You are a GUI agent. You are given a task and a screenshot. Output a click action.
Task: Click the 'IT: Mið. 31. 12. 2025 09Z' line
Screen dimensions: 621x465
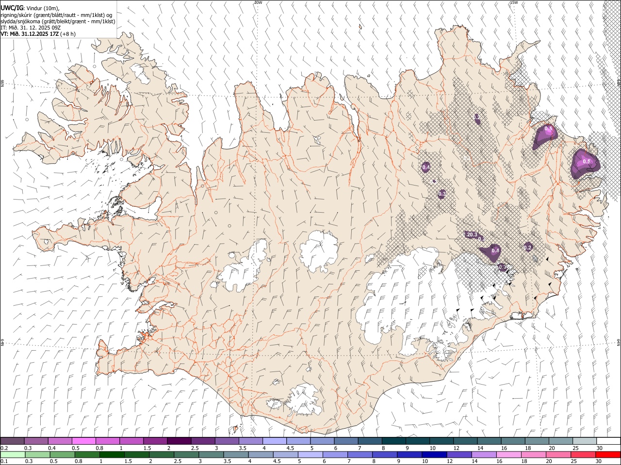tap(31, 28)
